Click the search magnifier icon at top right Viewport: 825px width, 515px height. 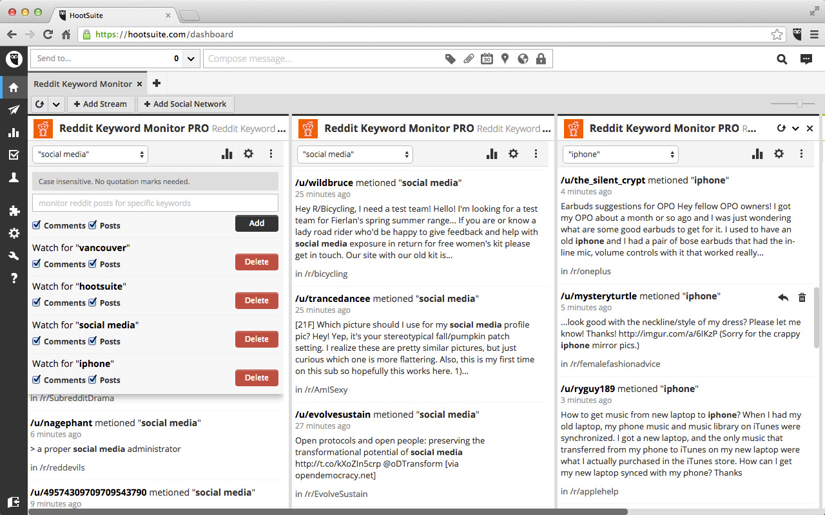tap(782, 59)
